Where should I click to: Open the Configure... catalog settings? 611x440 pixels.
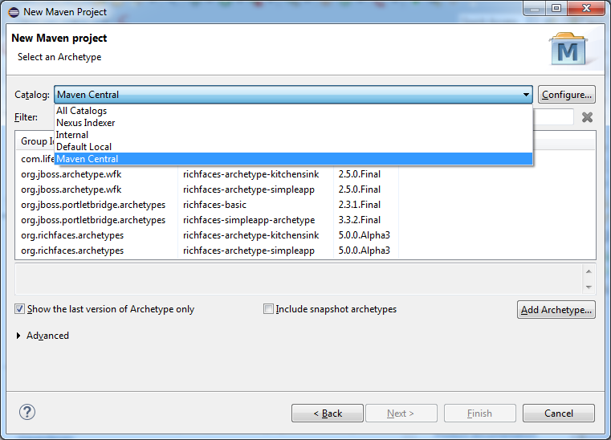[566, 95]
